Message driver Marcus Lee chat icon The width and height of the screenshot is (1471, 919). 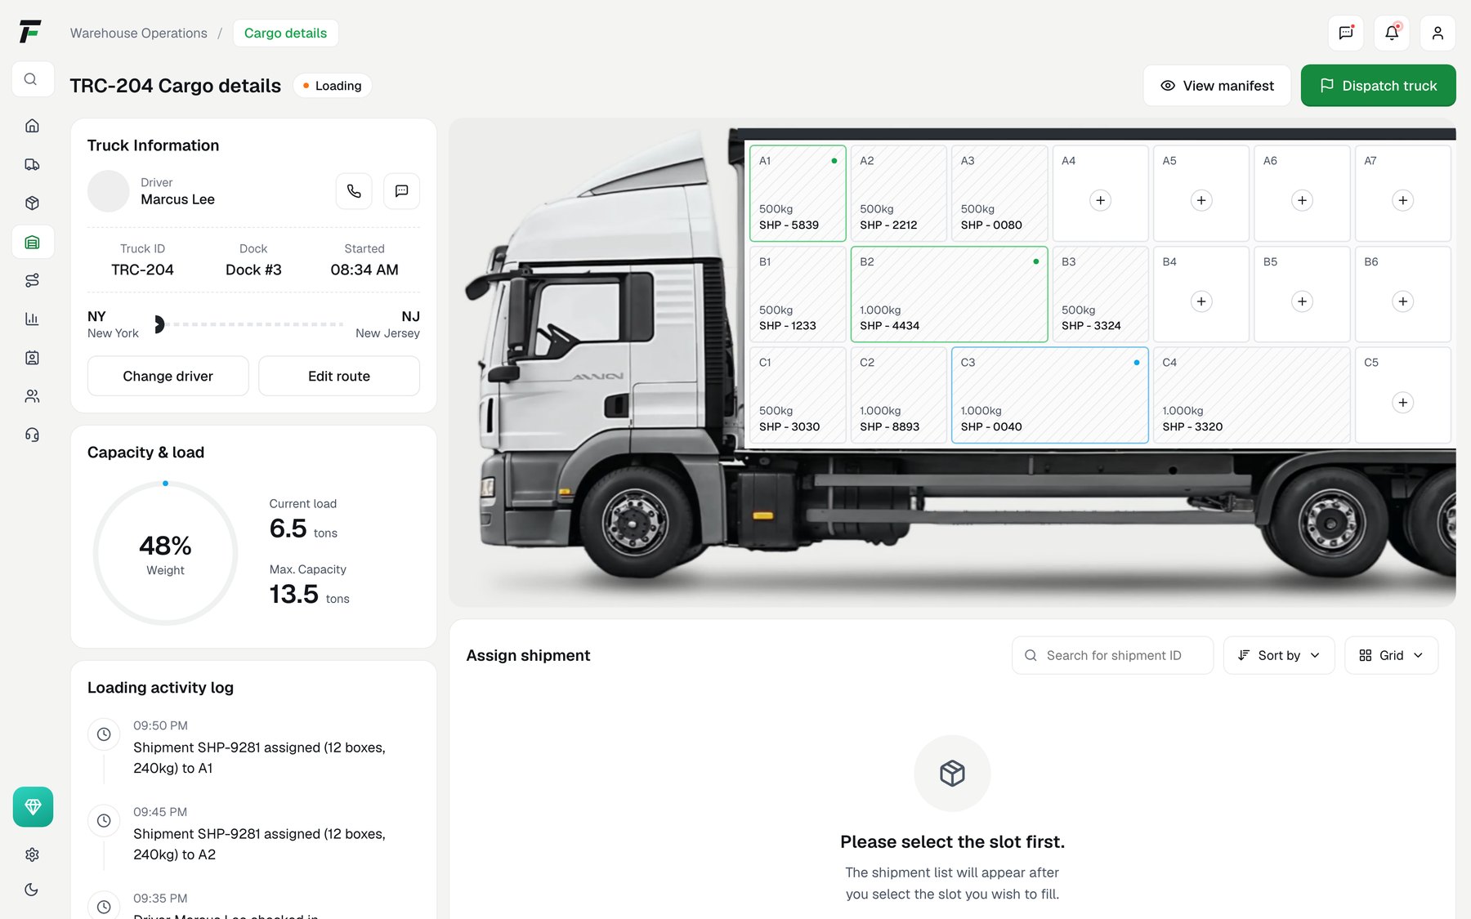(x=402, y=191)
